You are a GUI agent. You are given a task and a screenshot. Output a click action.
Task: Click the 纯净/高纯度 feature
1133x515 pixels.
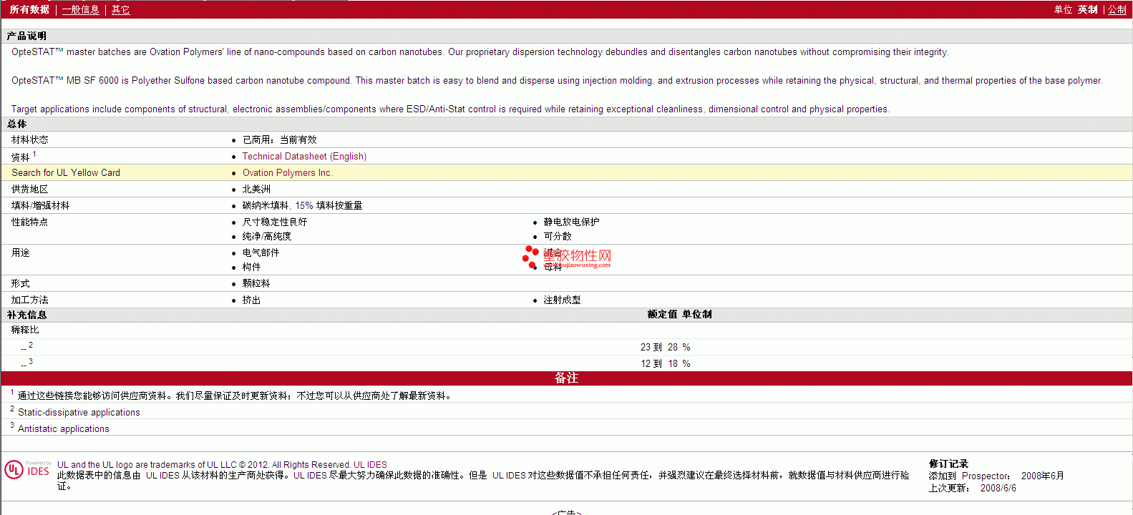click(x=266, y=236)
